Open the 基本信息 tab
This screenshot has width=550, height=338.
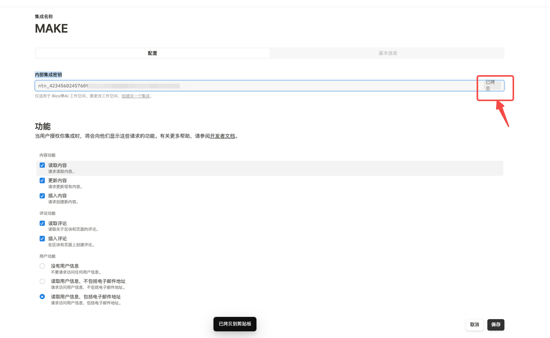coord(387,53)
